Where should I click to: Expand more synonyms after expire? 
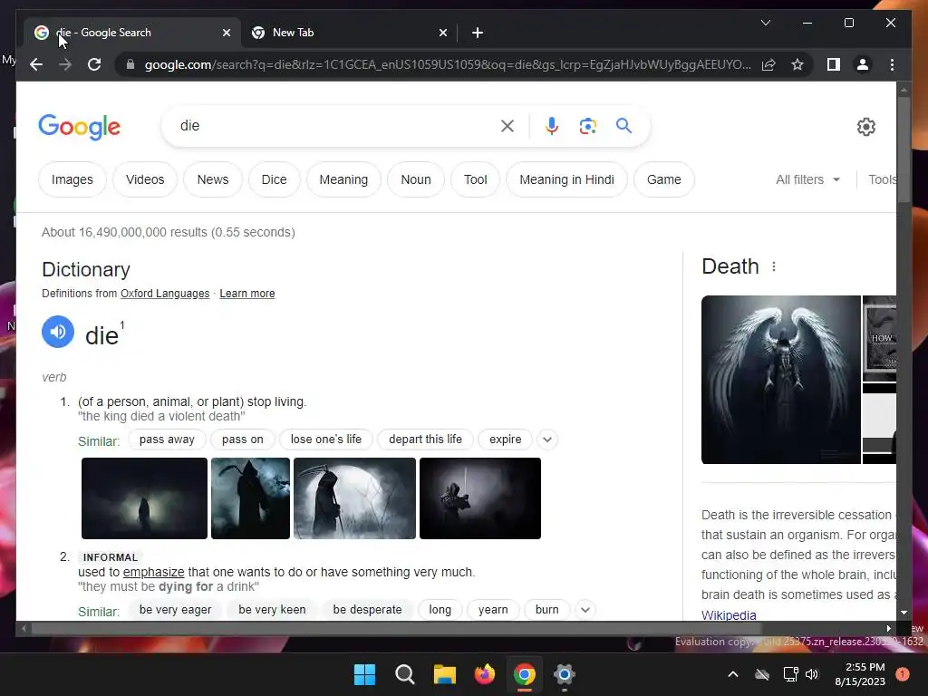pyautogui.click(x=547, y=440)
